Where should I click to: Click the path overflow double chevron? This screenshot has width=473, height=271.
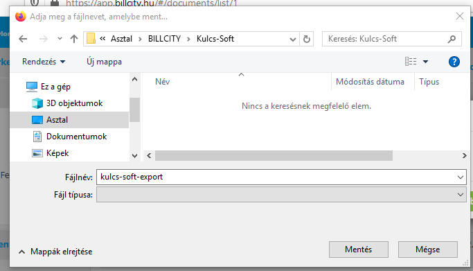102,39
